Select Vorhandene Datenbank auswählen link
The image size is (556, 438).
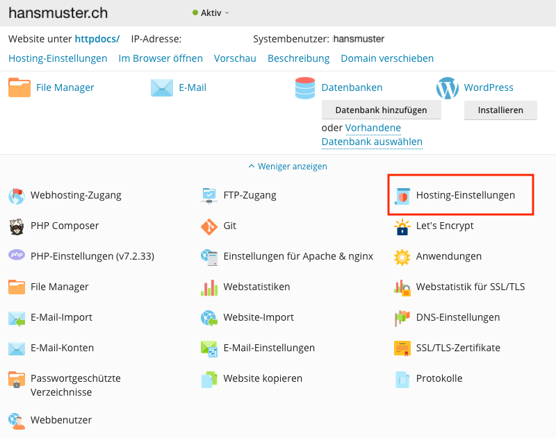tap(372, 135)
